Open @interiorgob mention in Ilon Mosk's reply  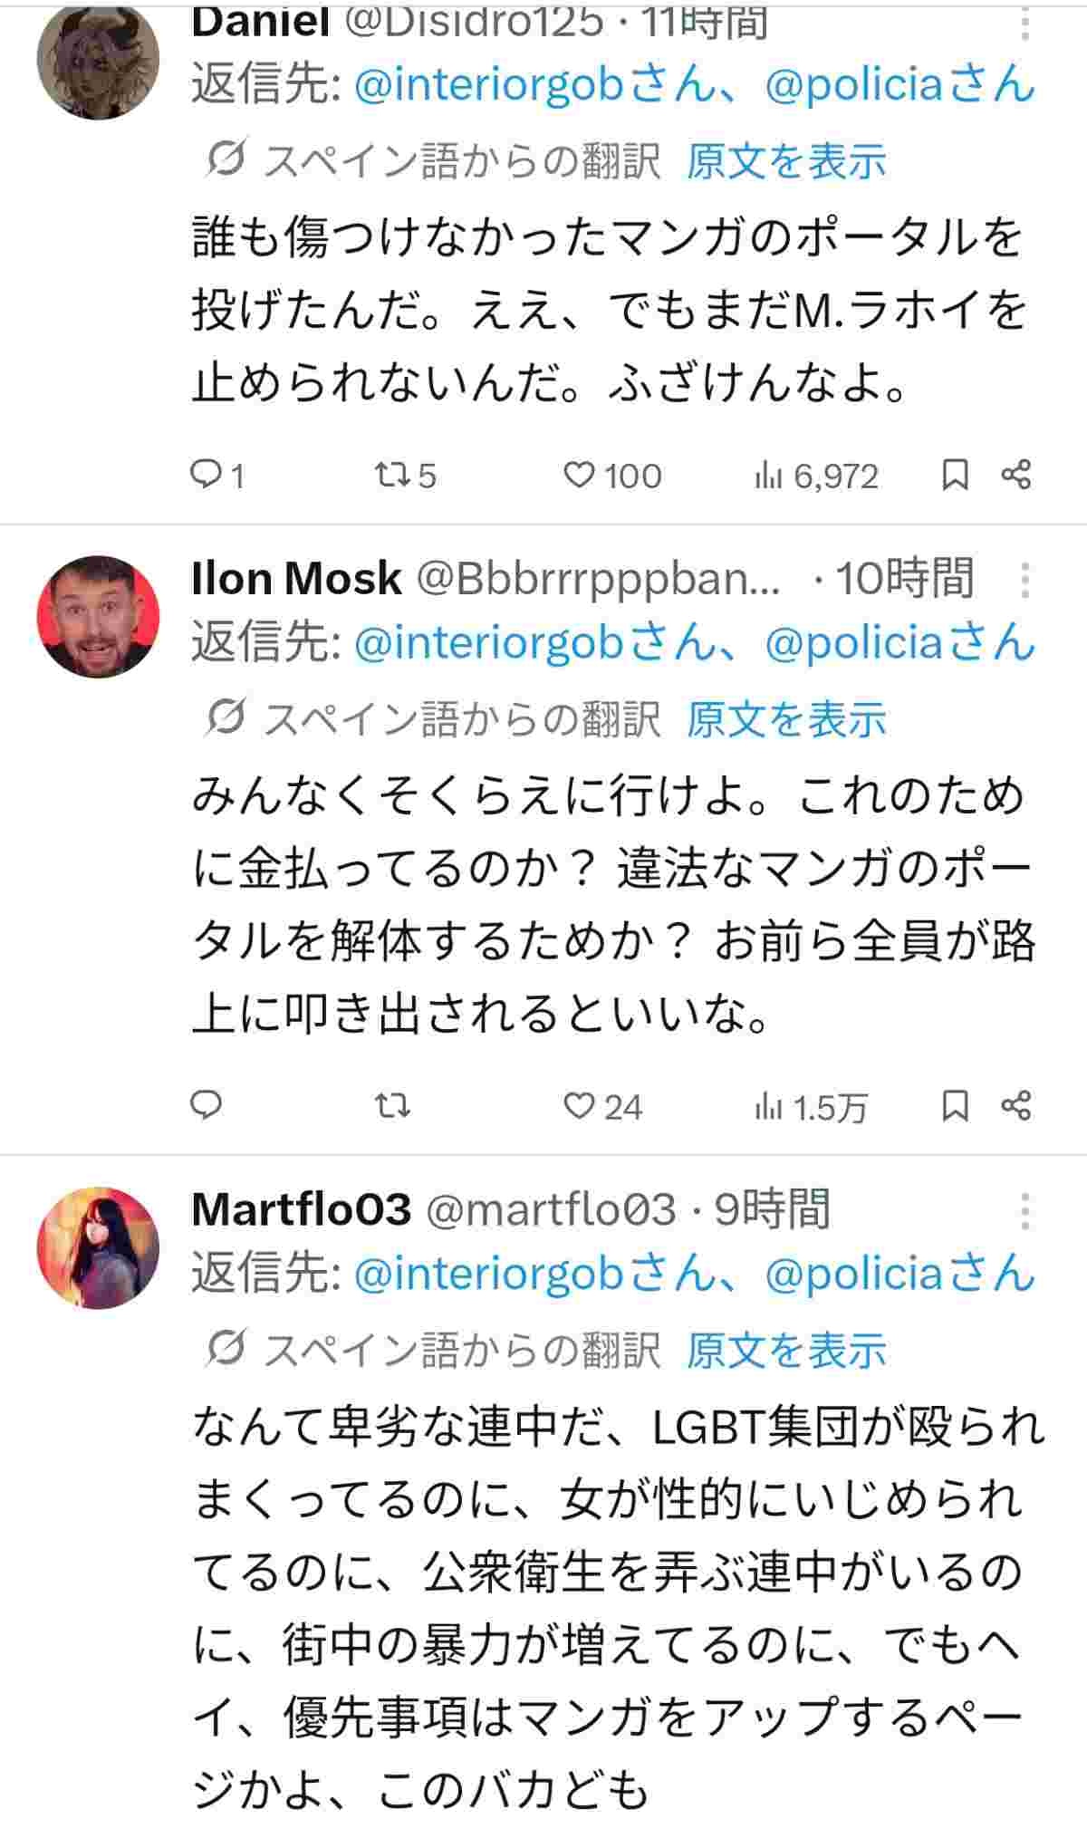pyautogui.click(x=489, y=642)
